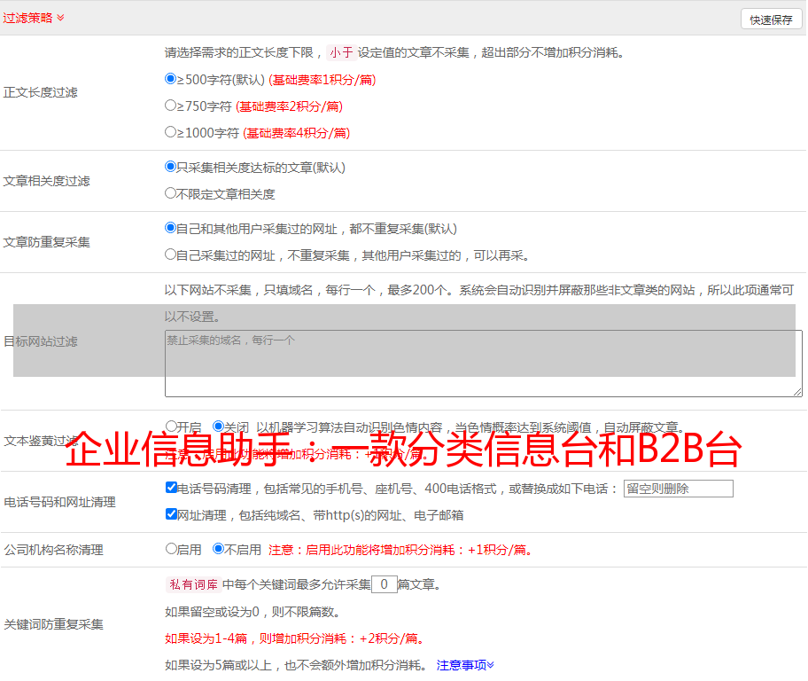Click the 小于 highlighted tag
This screenshot has height=681, width=808.
coord(341,52)
